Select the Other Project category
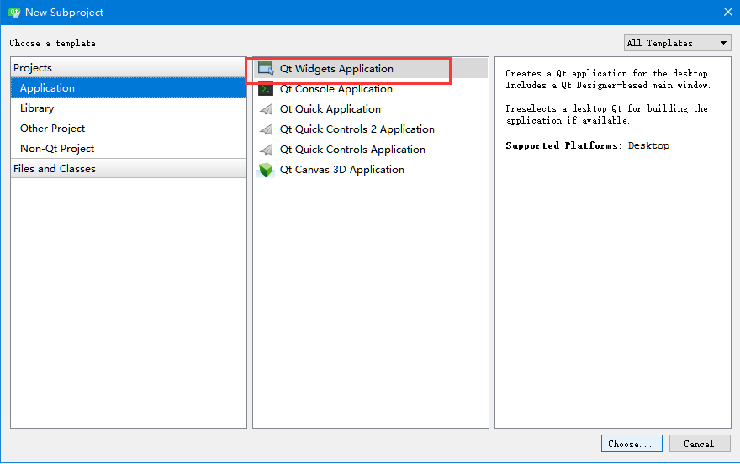Screen dimensions: 740x464 click(x=53, y=129)
